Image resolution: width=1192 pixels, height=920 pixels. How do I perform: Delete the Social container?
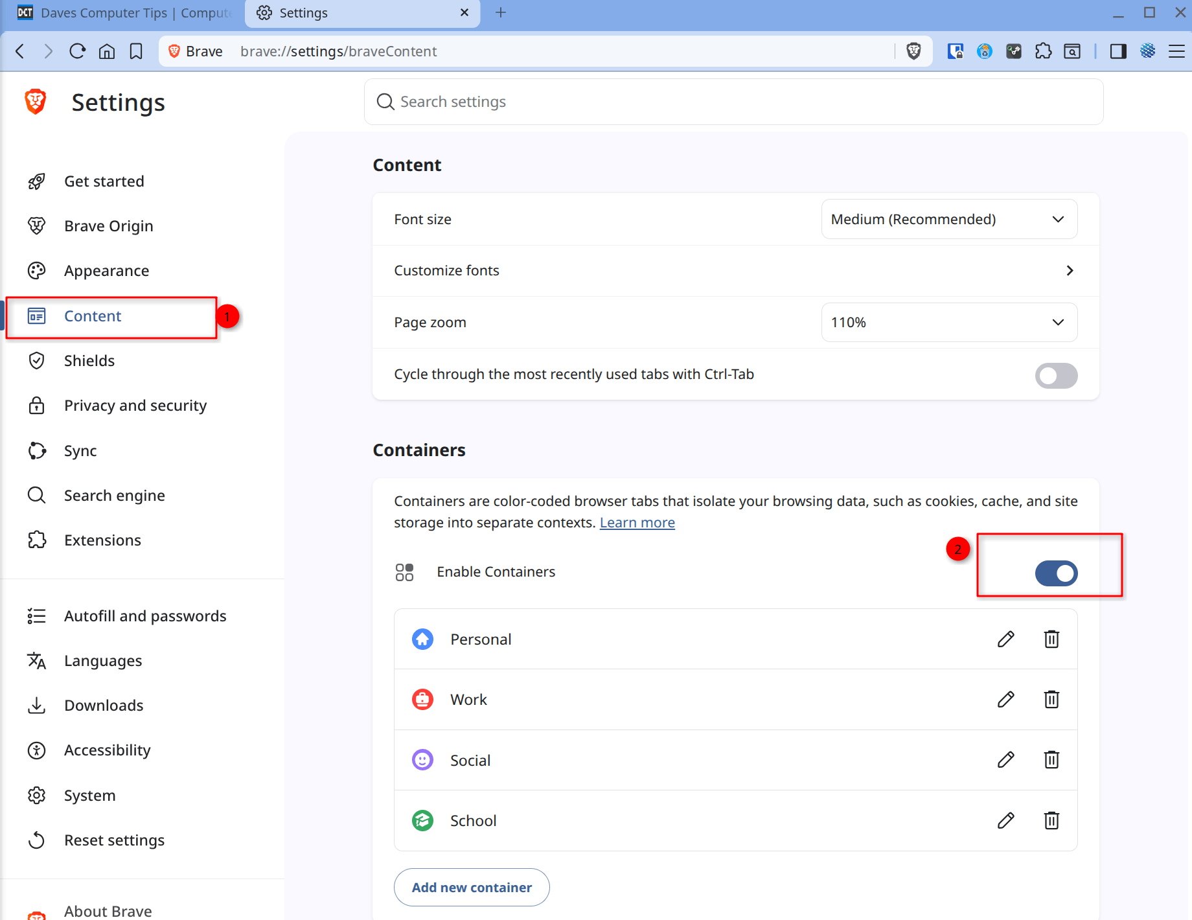[x=1051, y=760]
